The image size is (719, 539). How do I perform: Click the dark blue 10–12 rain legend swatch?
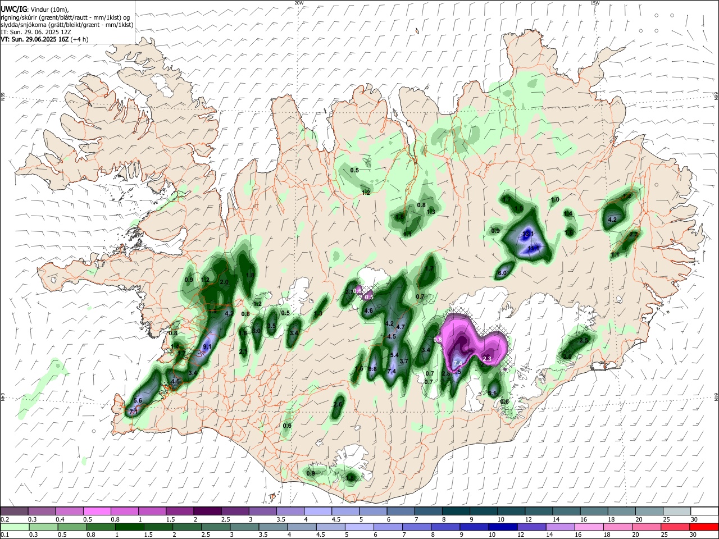coord(503,527)
